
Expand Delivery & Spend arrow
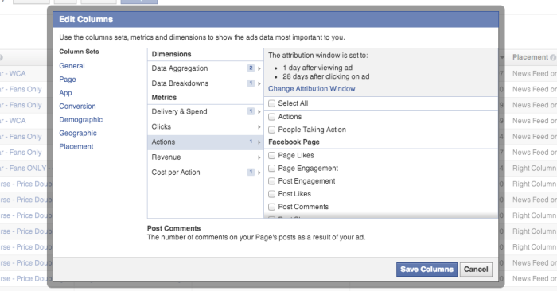tap(259, 112)
